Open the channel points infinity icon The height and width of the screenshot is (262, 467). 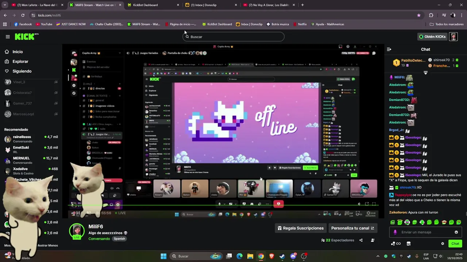(x=396, y=244)
